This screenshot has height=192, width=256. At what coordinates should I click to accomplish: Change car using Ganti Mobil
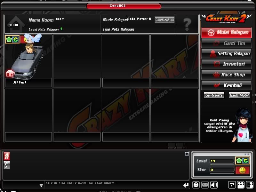(x=239, y=95)
